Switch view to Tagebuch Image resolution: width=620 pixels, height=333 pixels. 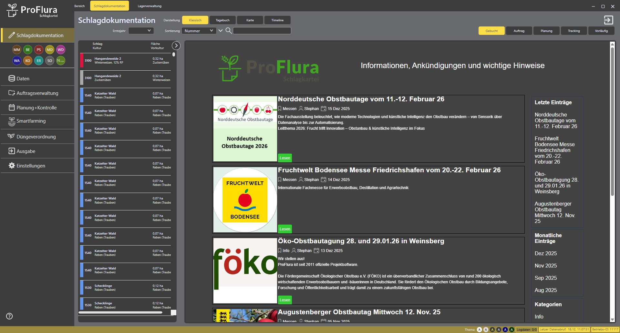pyautogui.click(x=222, y=20)
